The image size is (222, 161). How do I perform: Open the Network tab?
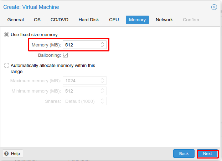point(164,20)
